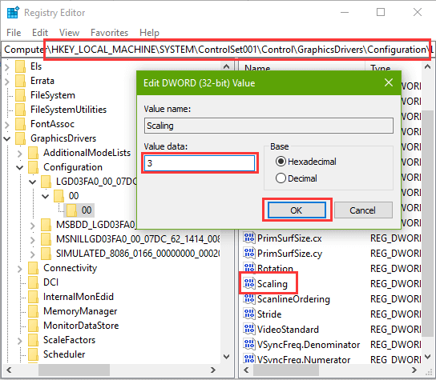Image resolution: width=436 pixels, height=380 pixels.
Task: Click the values pane vertical scrollbar thumb
Action: (427, 223)
